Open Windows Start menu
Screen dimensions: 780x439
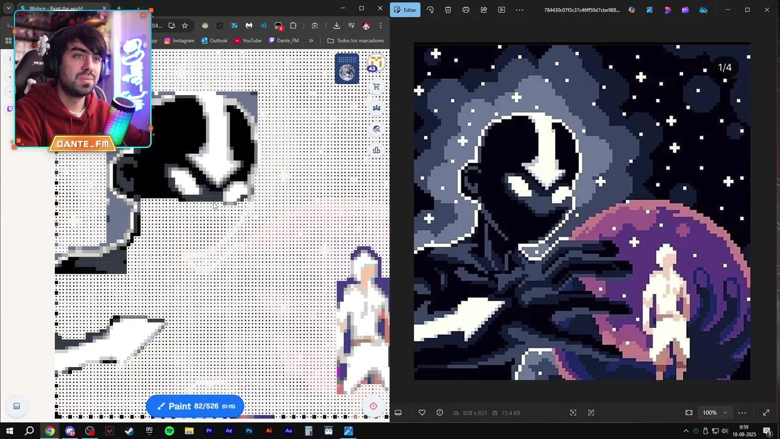[x=10, y=431]
